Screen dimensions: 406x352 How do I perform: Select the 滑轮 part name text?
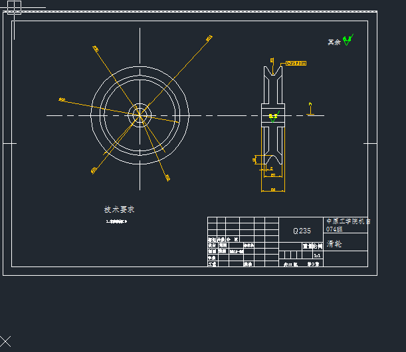click(334, 243)
